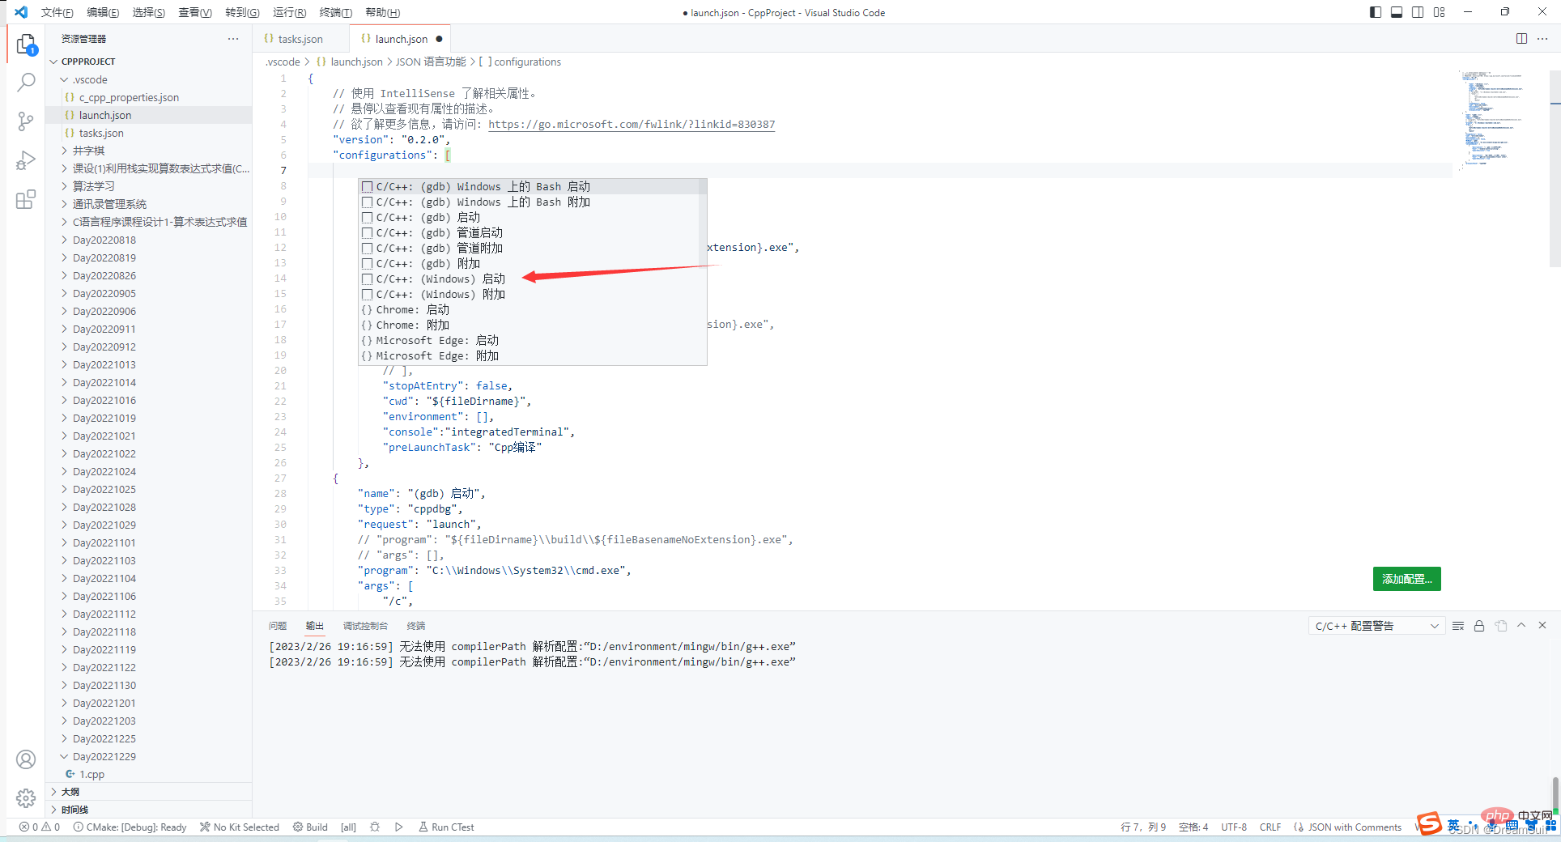This screenshot has height=842, width=1561.
Task: Open the Extensions view
Action: tap(26, 199)
